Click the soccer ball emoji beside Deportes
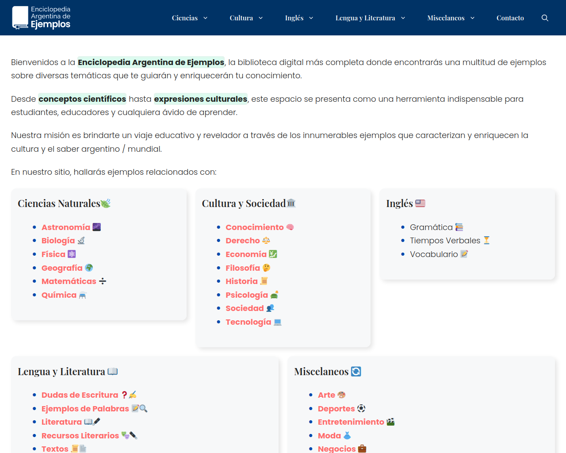The width and height of the screenshot is (566, 453). tap(361, 409)
